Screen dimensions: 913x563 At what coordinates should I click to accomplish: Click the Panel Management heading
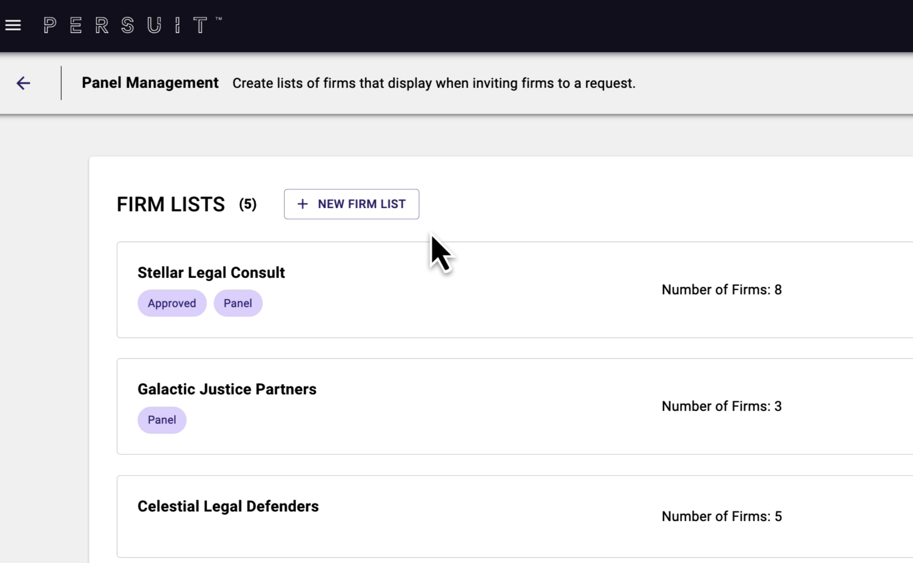tap(150, 83)
